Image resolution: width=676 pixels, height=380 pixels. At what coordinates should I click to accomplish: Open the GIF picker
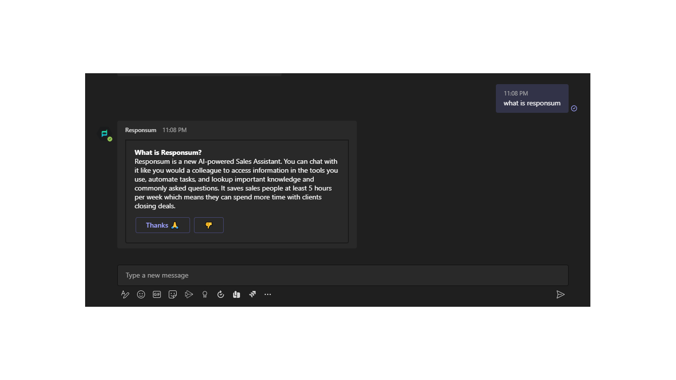click(x=157, y=294)
